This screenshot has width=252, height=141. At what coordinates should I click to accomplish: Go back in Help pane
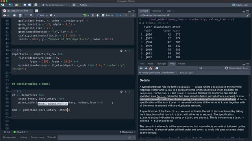point(141,68)
